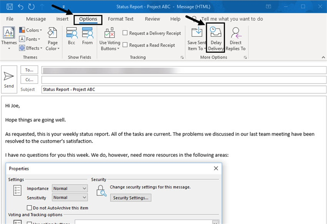Redo the last action
The height and width of the screenshot is (224, 327).
31,7
